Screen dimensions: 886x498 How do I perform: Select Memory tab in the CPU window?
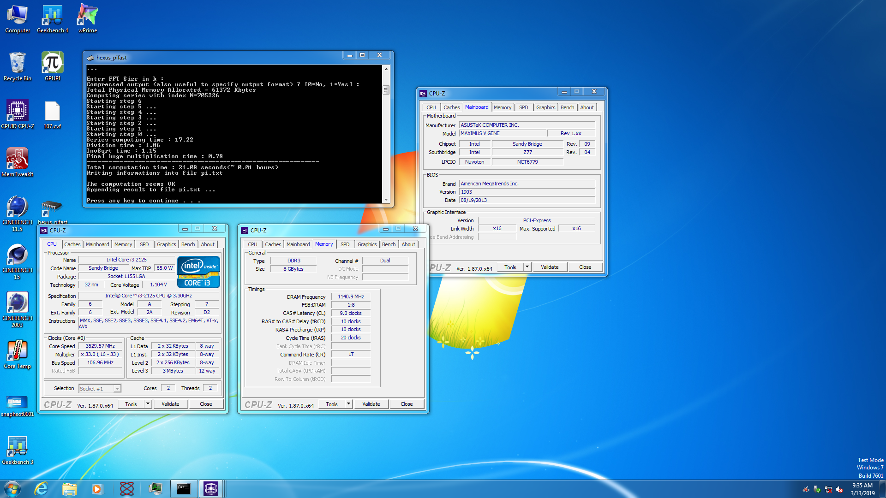[123, 244]
